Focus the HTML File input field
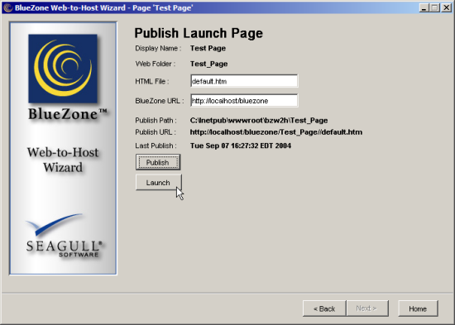Screen dimensions: 455x325 [x=244, y=81]
